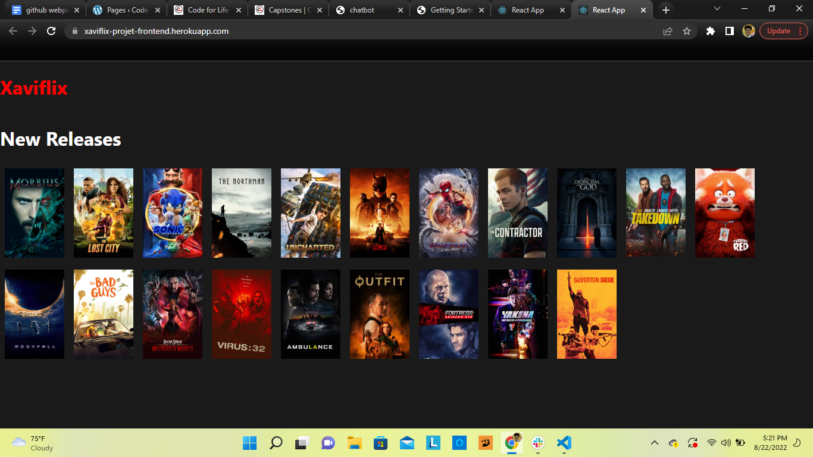Screen dimensions: 813x457
Task: Open The Northman poster
Action: 242,213
